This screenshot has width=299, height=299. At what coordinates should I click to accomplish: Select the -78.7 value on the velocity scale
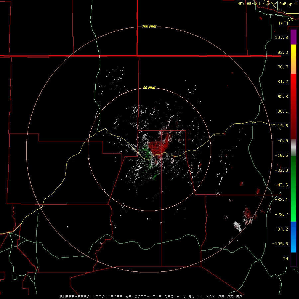click(281, 215)
